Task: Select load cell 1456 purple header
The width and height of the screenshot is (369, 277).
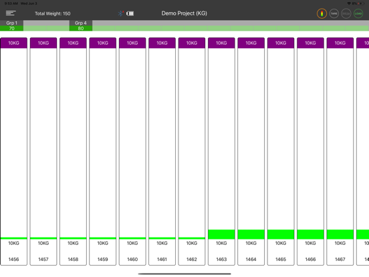Action: click(13, 43)
